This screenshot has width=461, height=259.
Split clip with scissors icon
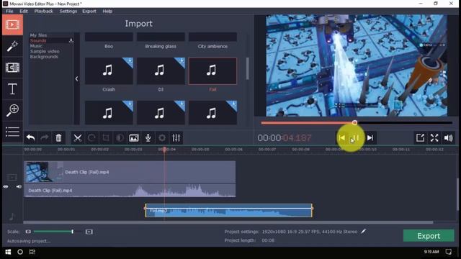click(78, 137)
